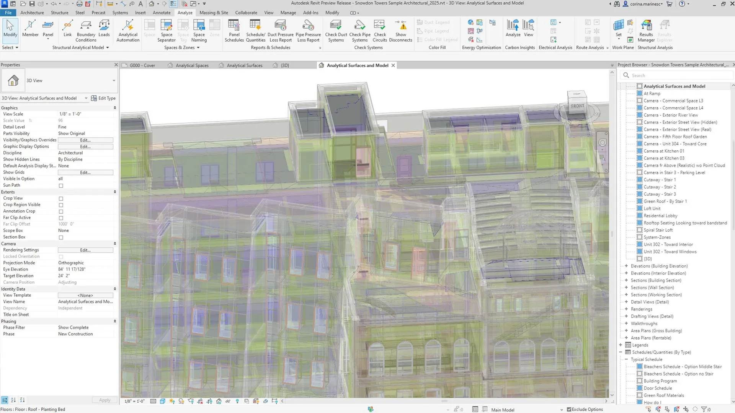Viewport: 735px width, 413px height.
Task: Click the Edit Type button
Action: tap(103, 98)
